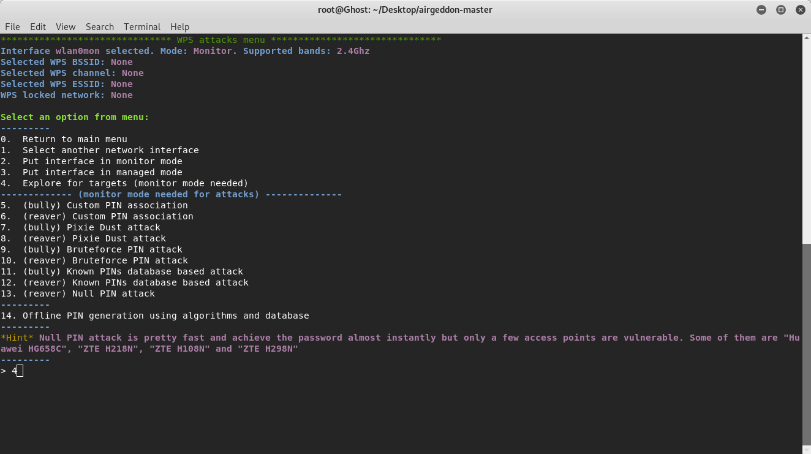Viewport: 811px width, 454px height.
Task: Click 'Select an option from menu:' text
Action: coord(75,117)
